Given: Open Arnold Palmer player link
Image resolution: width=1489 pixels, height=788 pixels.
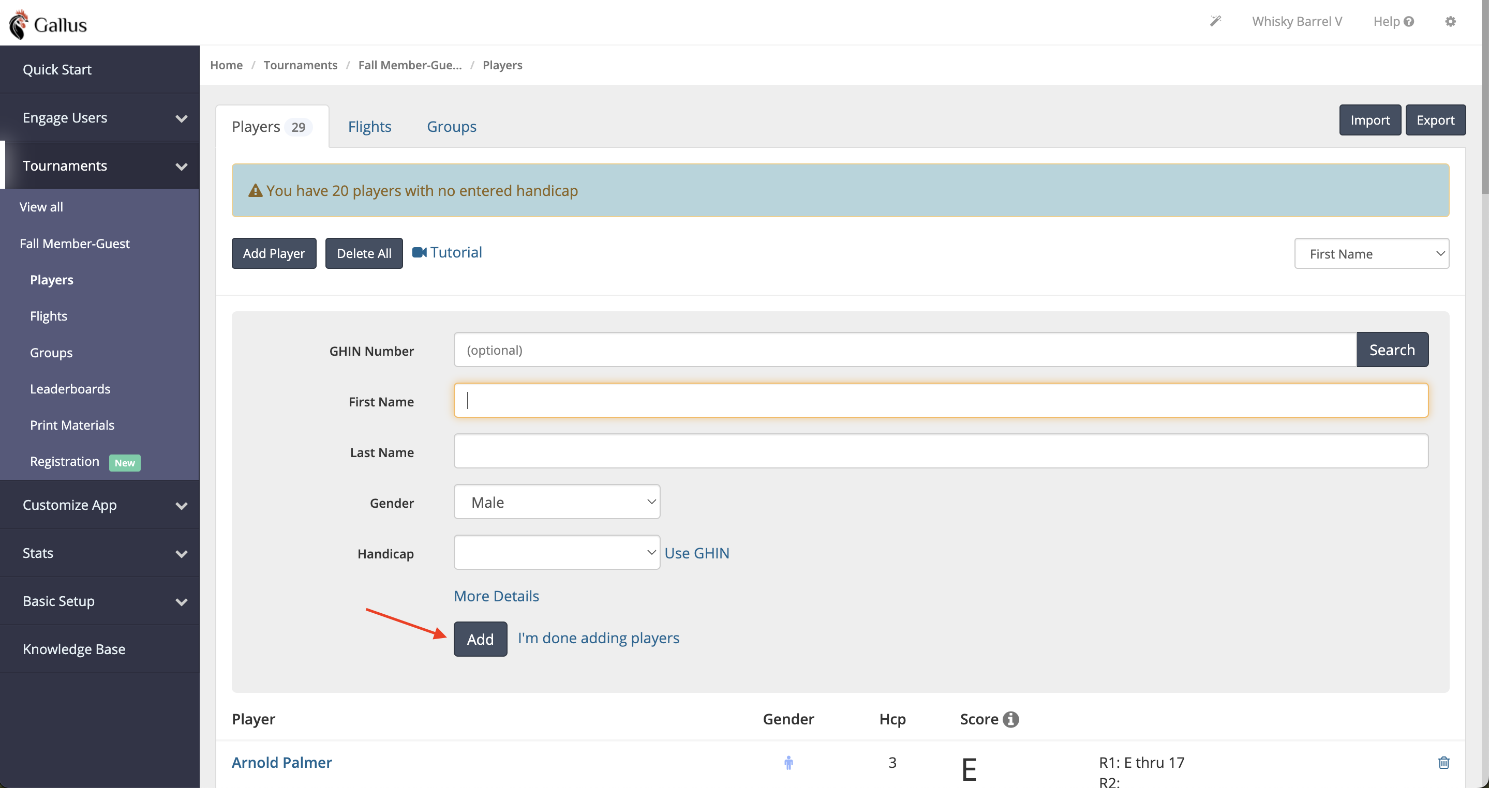Looking at the screenshot, I should (x=281, y=763).
